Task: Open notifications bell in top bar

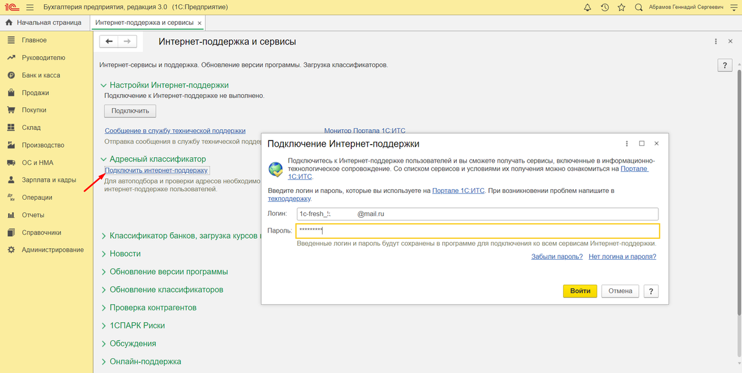Action: coord(587,7)
